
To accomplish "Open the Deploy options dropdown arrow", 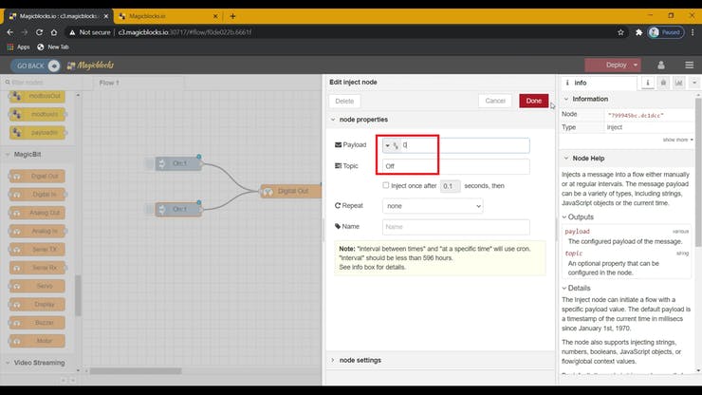I will tap(636, 65).
